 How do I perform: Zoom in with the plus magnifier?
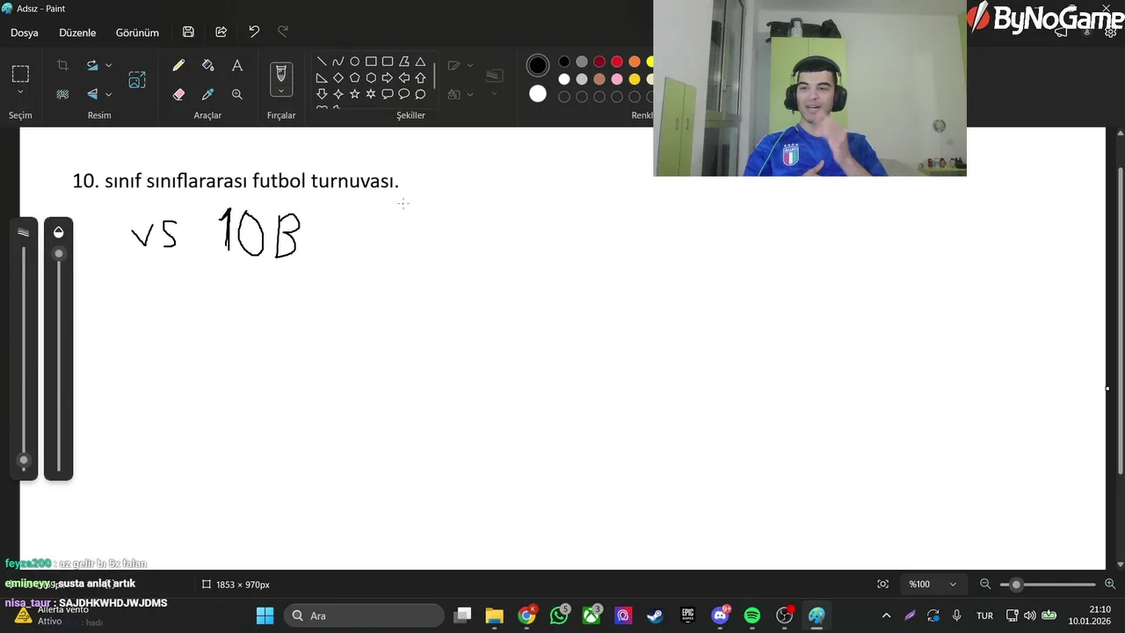[1110, 584]
